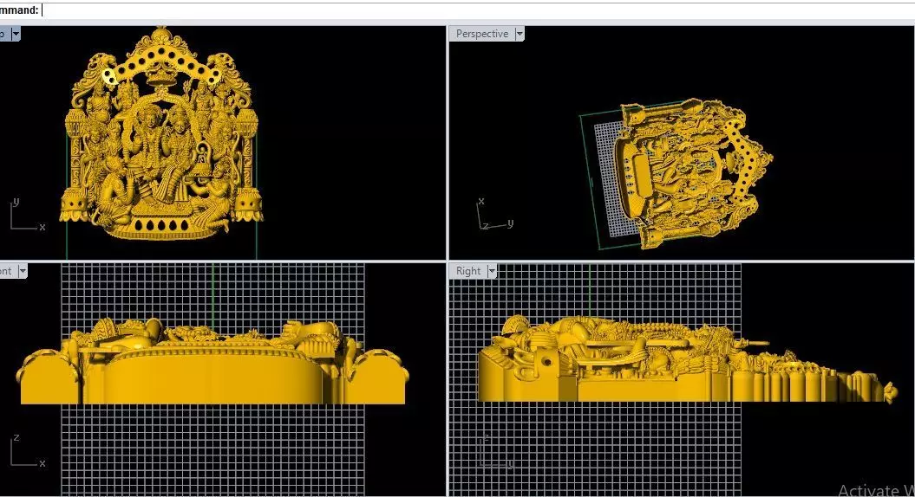Select the Right viewport title label
Viewport: 915px width, 497px height.
click(468, 271)
